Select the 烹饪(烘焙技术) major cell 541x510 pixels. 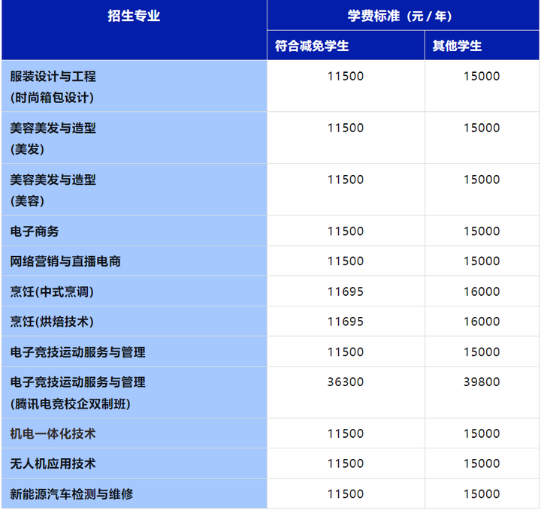pos(53,321)
